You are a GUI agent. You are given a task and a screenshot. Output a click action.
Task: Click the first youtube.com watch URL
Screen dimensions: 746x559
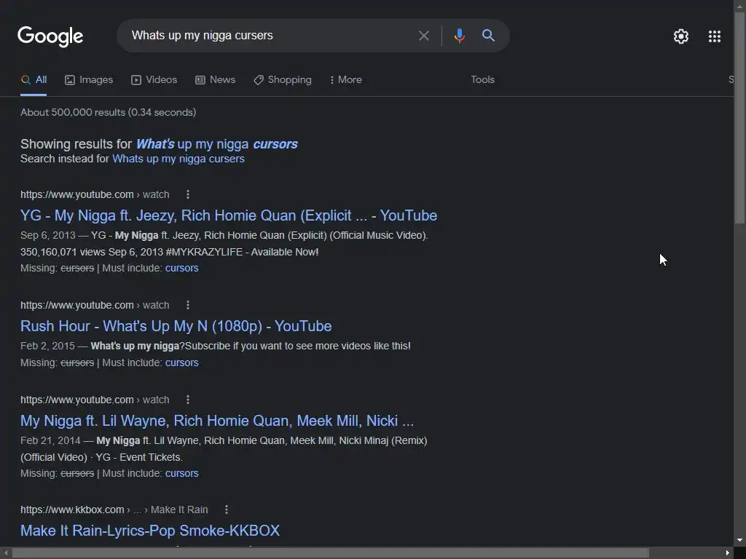point(95,194)
